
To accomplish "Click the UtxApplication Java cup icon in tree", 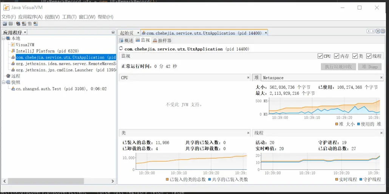I will click(x=13, y=57).
